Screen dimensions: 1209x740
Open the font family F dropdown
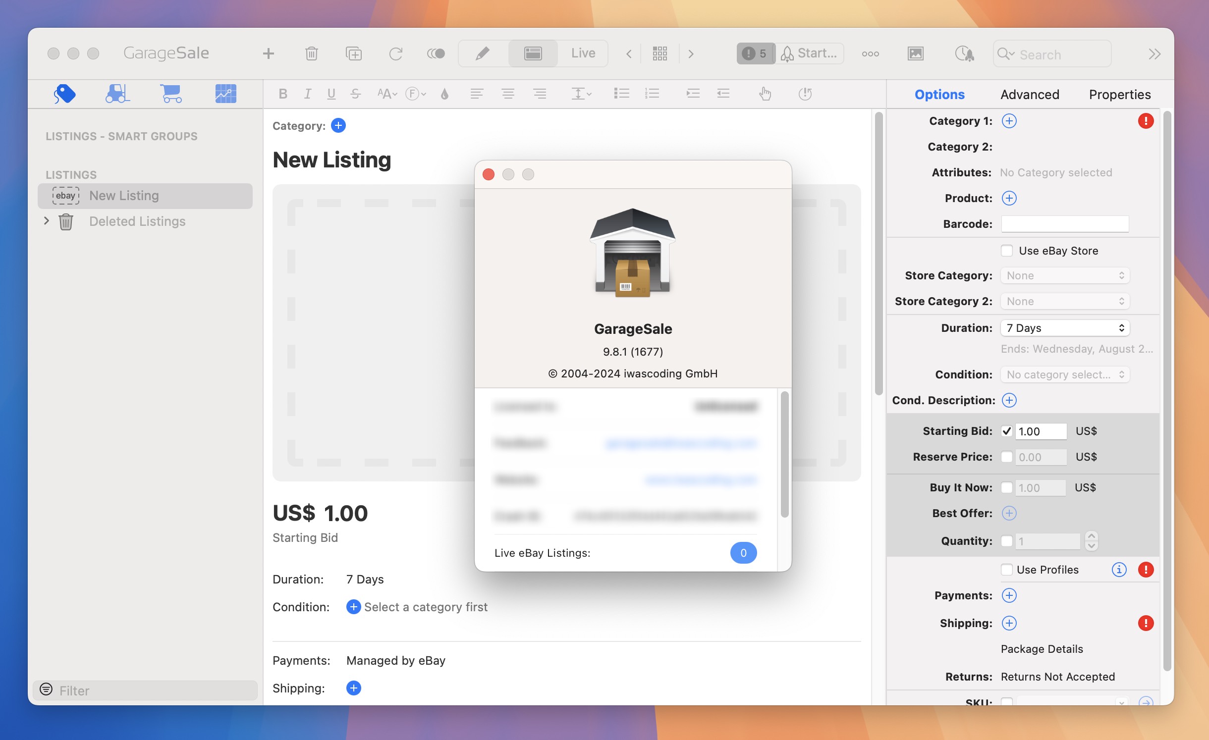415,94
